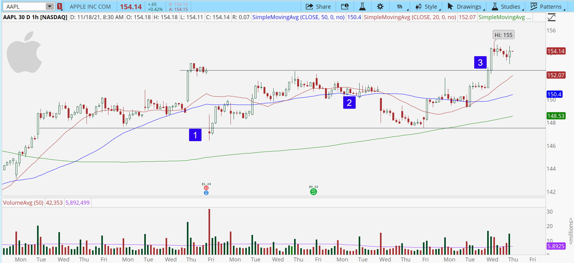Click the 154.14 last price in the header
This screenshot has width=574, height=263.
[131, 7]
